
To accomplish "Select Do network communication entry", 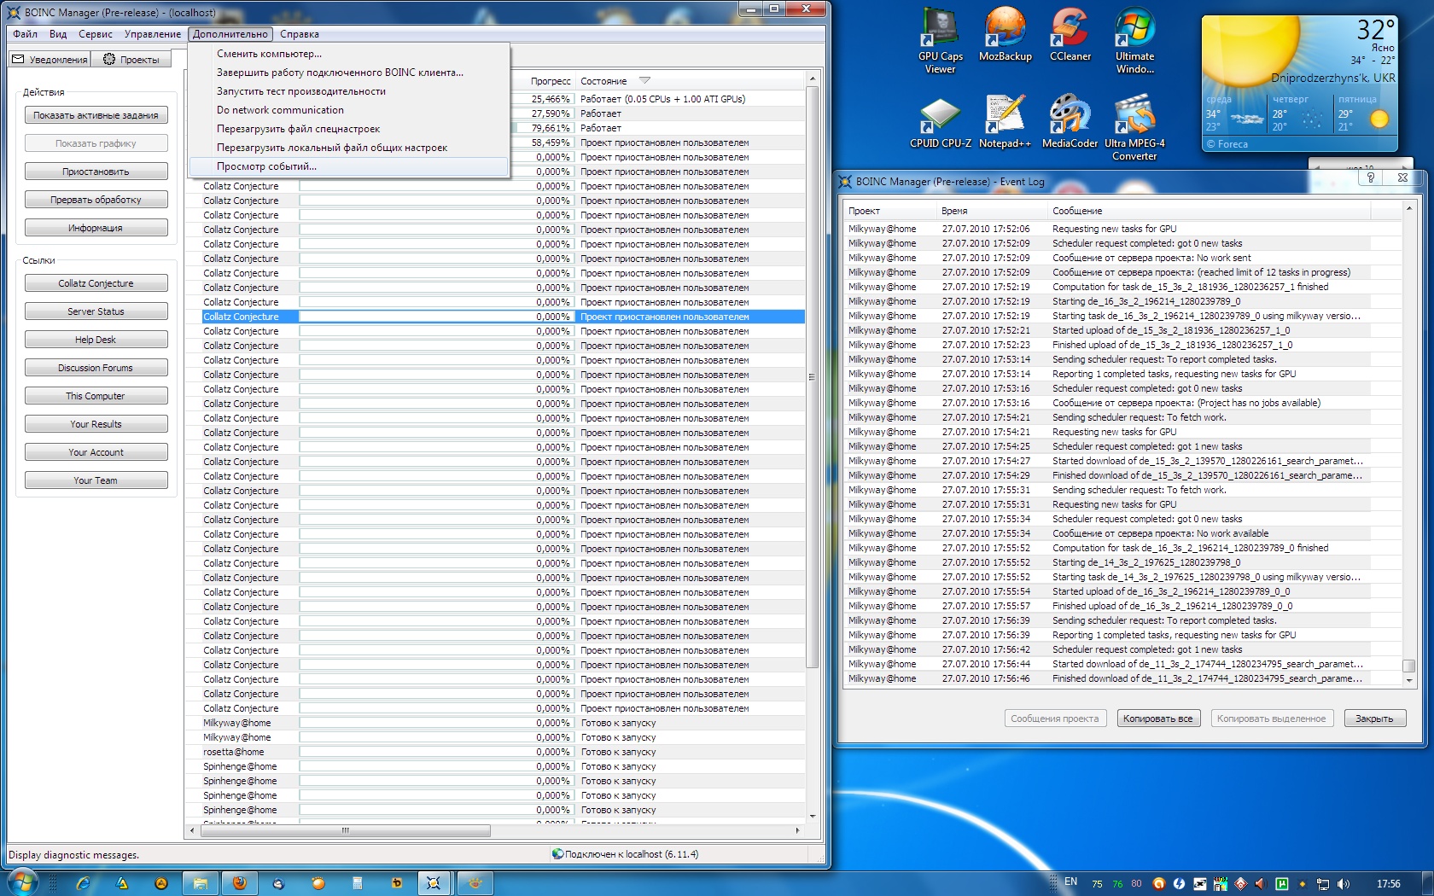I will (349, 110).
